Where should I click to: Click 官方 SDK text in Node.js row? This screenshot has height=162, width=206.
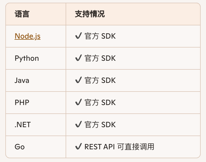click(100, 36)
